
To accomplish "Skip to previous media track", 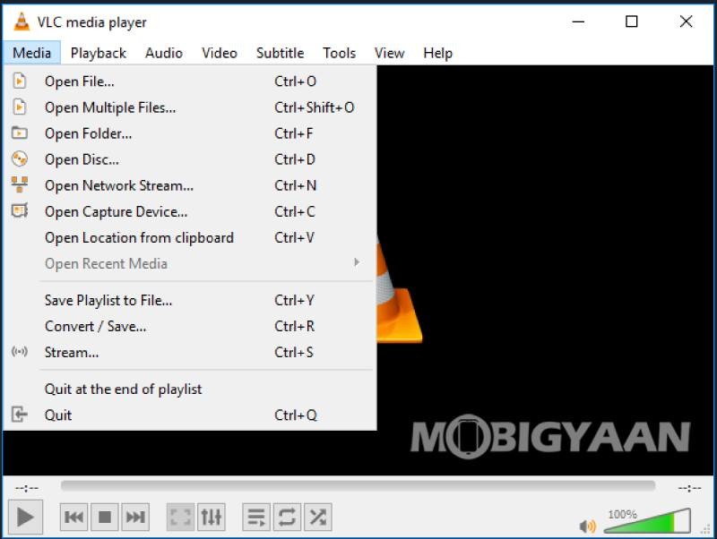I will 73,518.
